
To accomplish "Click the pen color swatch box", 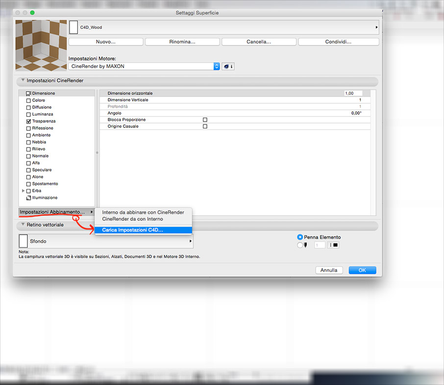I will [335, 245].
